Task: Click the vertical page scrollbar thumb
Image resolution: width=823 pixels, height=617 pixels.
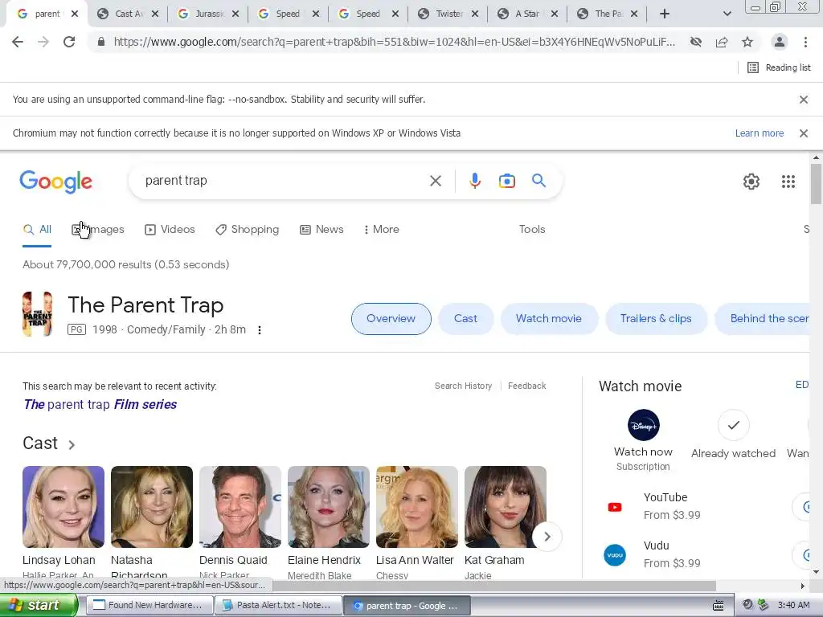Action: point(816,184)
